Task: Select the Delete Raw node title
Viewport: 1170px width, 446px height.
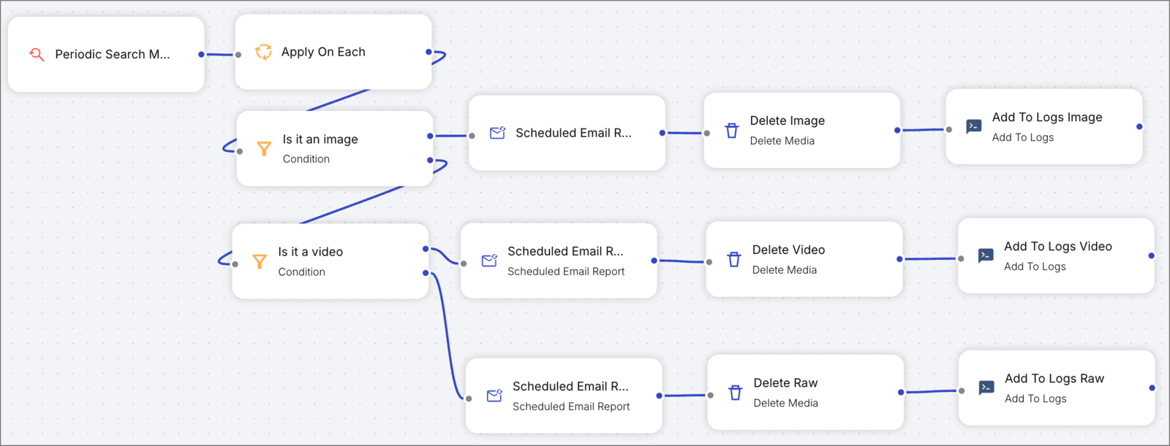Action: pyautogui.click(x=785, y=383)
